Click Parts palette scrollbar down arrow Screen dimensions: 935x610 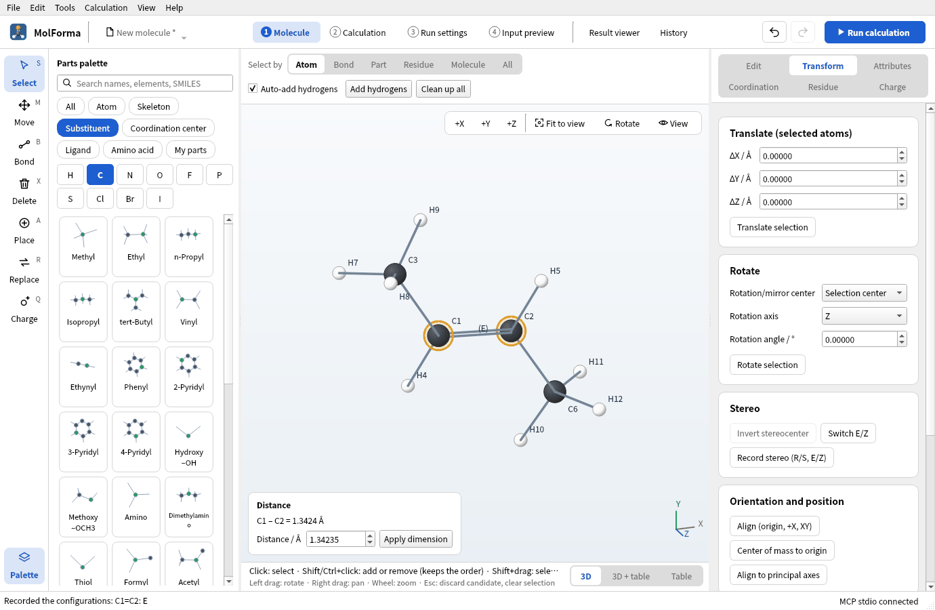point(229,581)
